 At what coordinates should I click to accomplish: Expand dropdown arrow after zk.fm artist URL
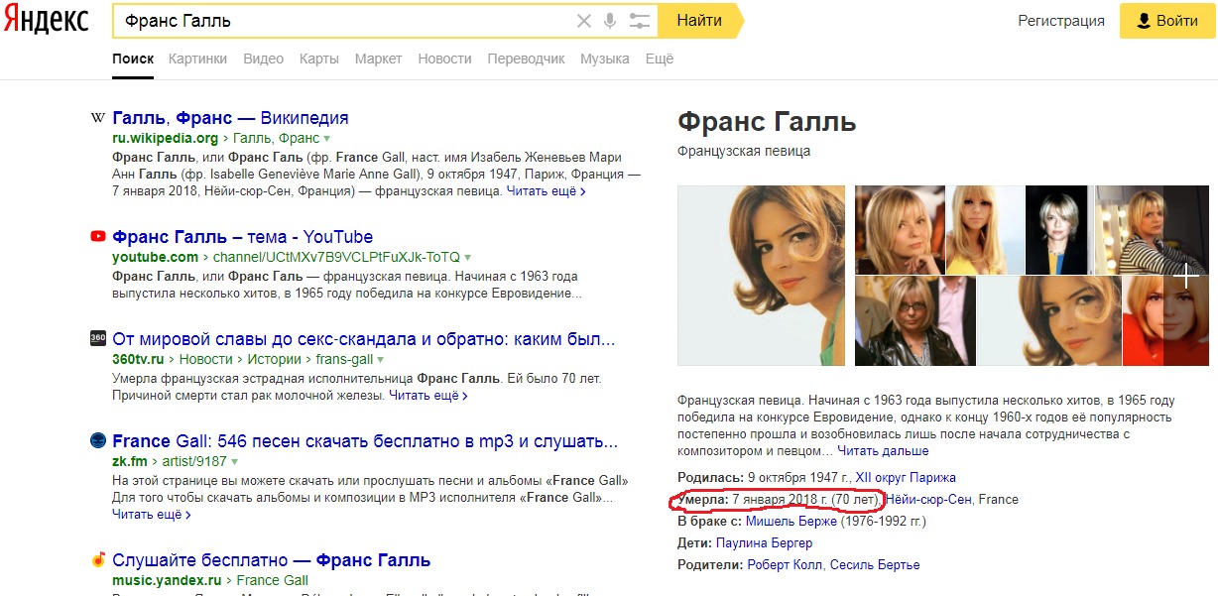235,462
